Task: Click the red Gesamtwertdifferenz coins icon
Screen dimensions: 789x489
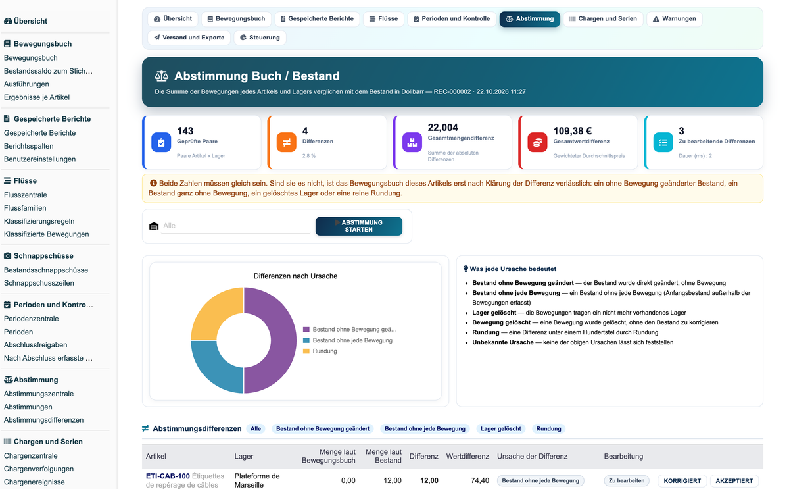Action: (538, 142)
